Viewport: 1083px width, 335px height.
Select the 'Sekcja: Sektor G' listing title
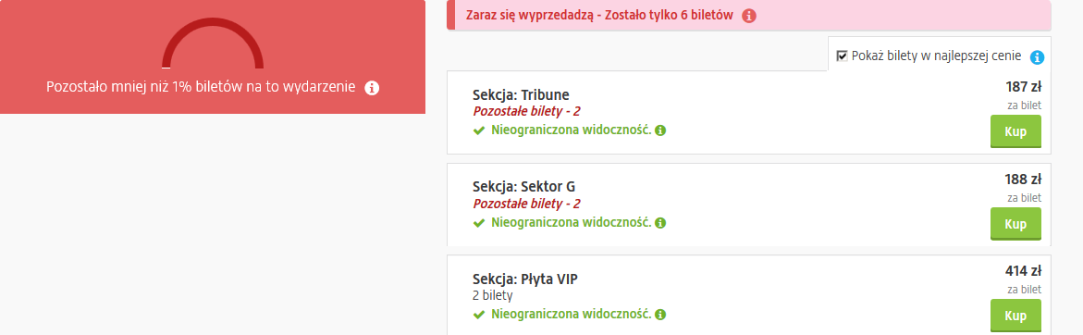coord(523,187)
